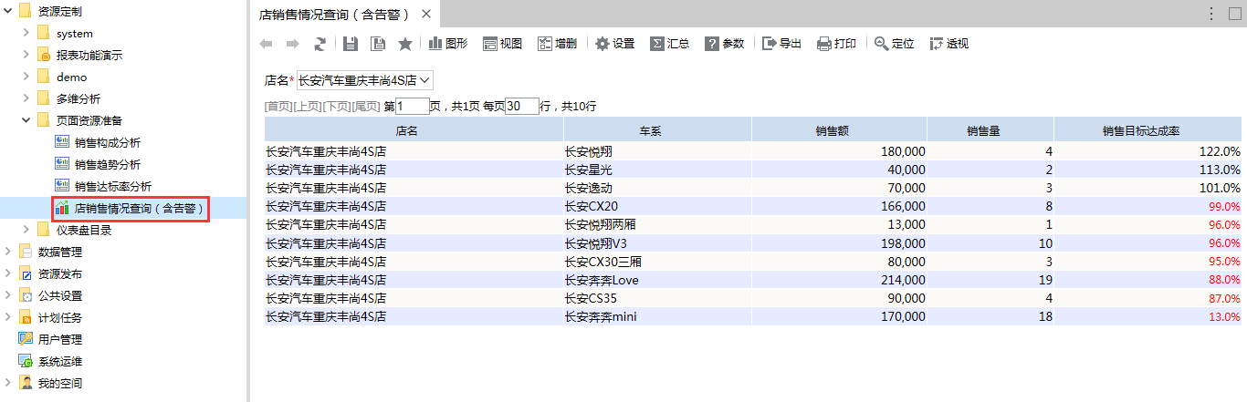This screenshot has height=402, width=1247.
Task: Expand the 资源发布 node
Action: click(7, 273)
